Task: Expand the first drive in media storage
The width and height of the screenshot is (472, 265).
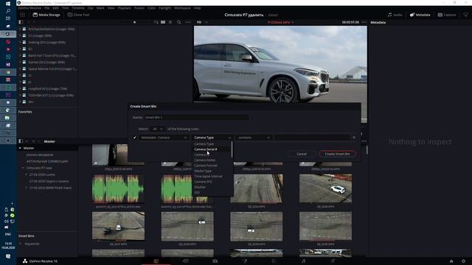Action: (20, 29)
